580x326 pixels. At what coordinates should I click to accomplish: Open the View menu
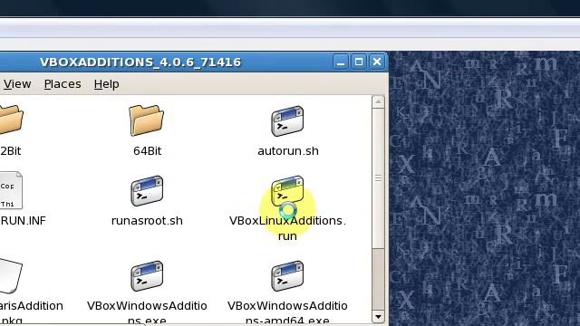click(x=17, y=84)
